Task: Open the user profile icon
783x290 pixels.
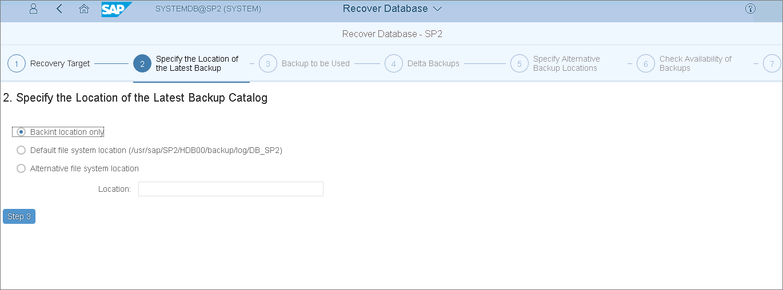Action: tap(33, 9)
